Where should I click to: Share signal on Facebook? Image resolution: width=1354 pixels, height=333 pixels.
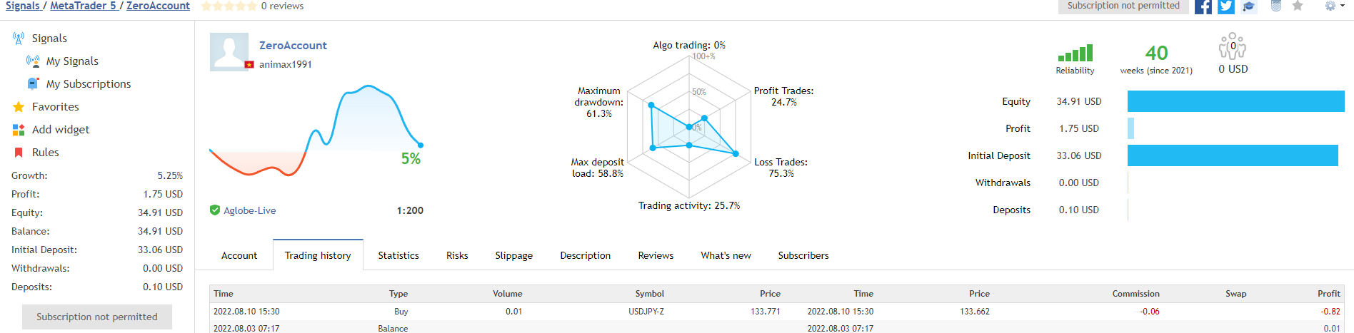(x=1203, y=6)
